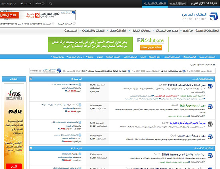Switch to المنتديات الحوارية top tab
Screen dimensions: 220x169
pos(155,4)
